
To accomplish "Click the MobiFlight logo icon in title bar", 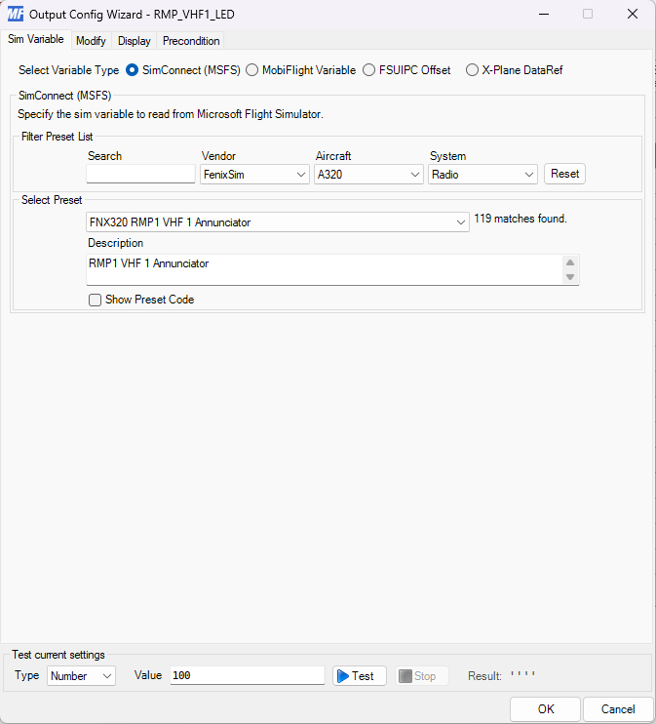I will (16, 15).
